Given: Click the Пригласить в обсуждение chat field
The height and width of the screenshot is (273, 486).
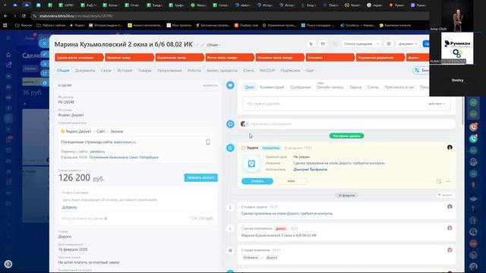Looking at the screenshot, I should click(346, 124).
